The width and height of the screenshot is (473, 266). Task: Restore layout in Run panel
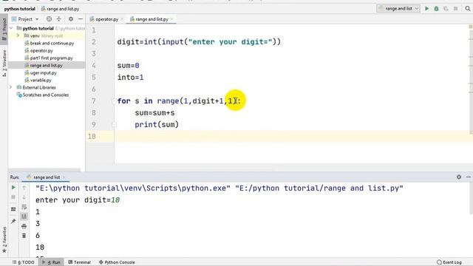pyautogui.click(x=13, y=208)
